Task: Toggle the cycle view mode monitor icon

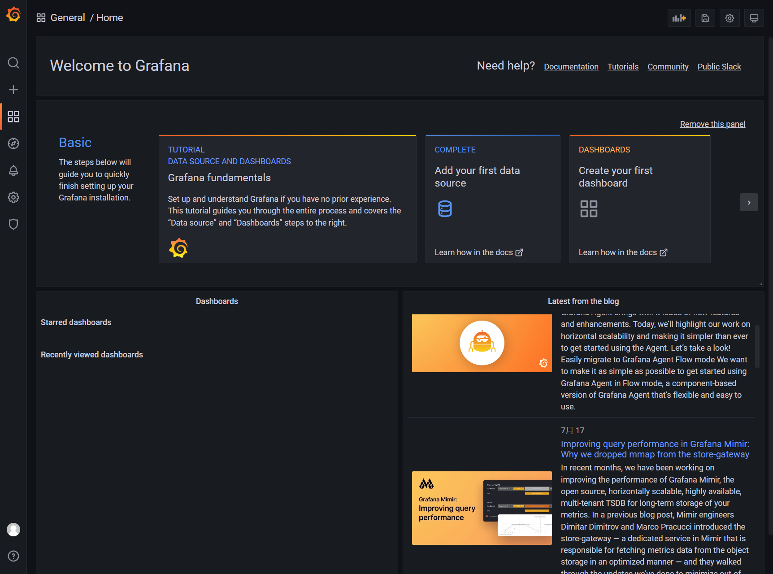Action: [754, 18]
